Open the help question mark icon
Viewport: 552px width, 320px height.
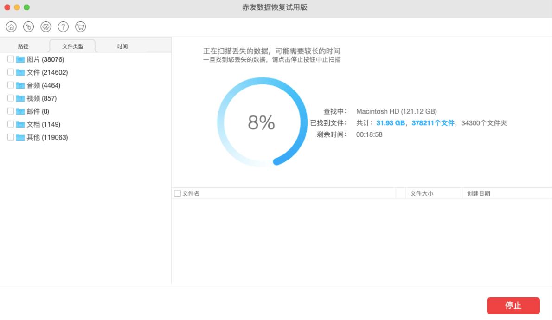(x=63, y=27)
